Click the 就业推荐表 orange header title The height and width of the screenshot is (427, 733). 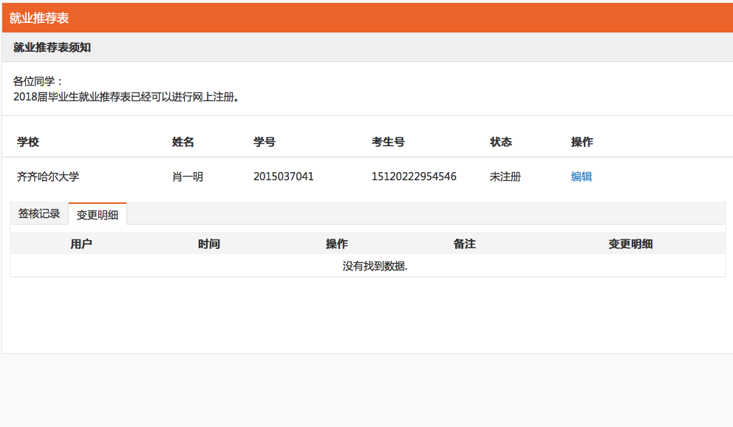[39, 18]
